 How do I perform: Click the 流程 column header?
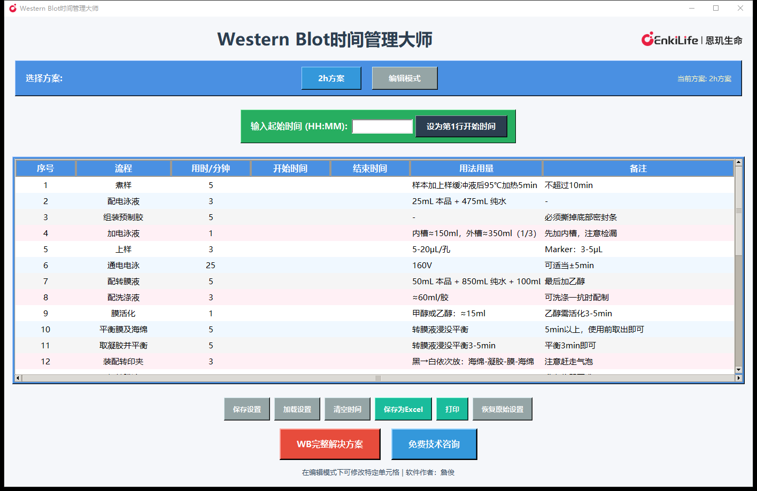tap(123, 168)
